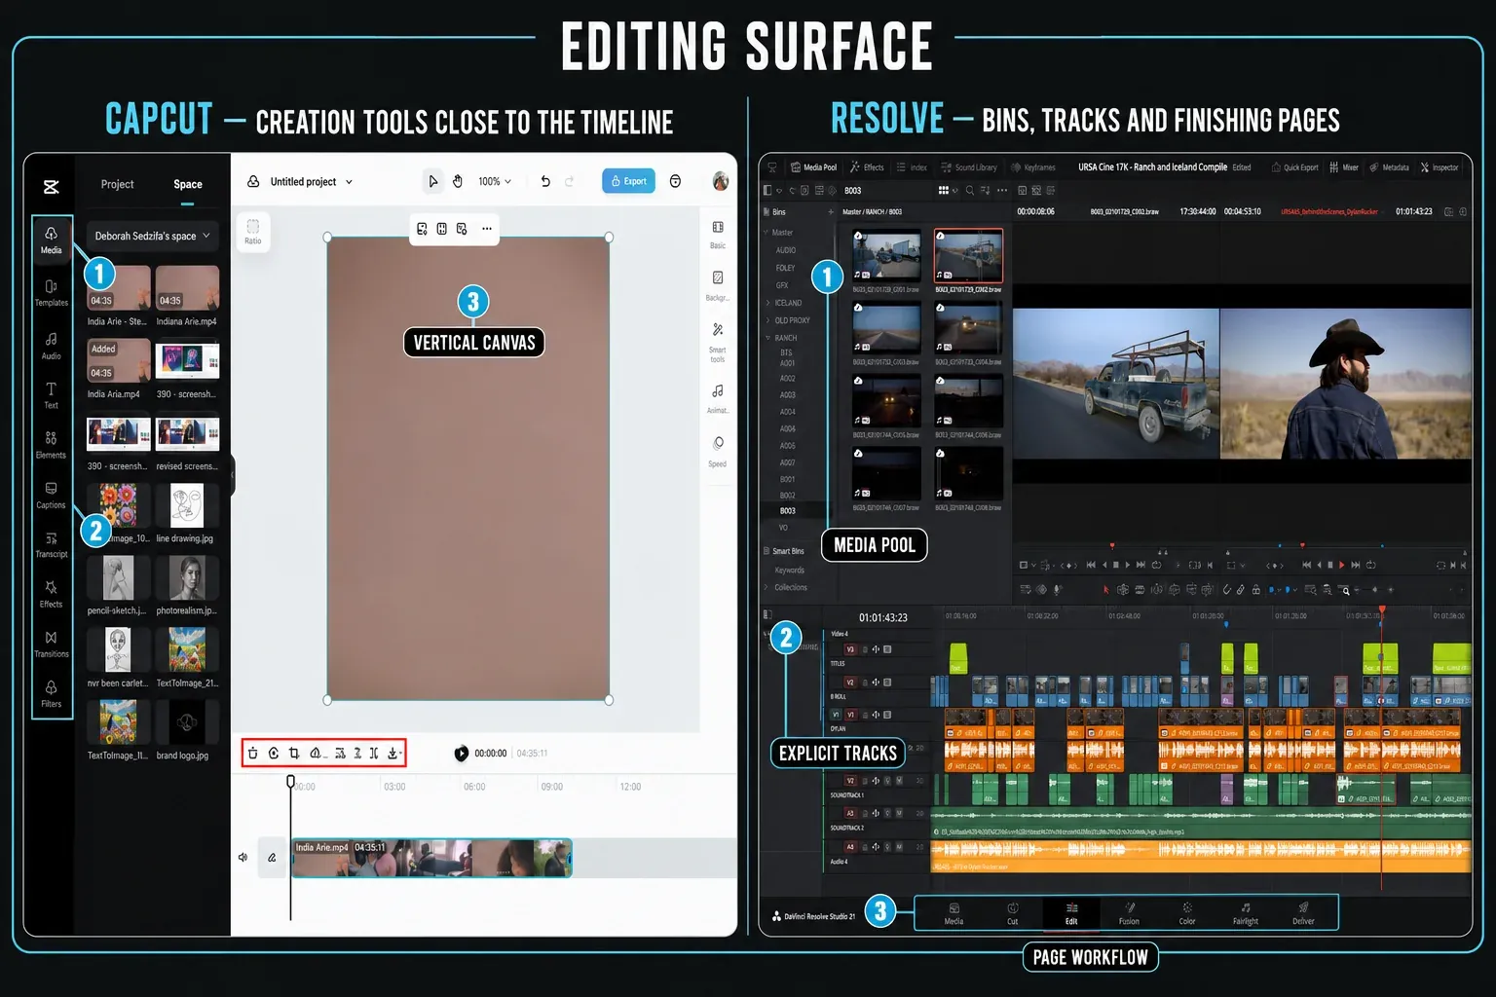The image size is (1496, 997).
Task: Open Elements in CapCut sidebar
Action: pos(51,445)
